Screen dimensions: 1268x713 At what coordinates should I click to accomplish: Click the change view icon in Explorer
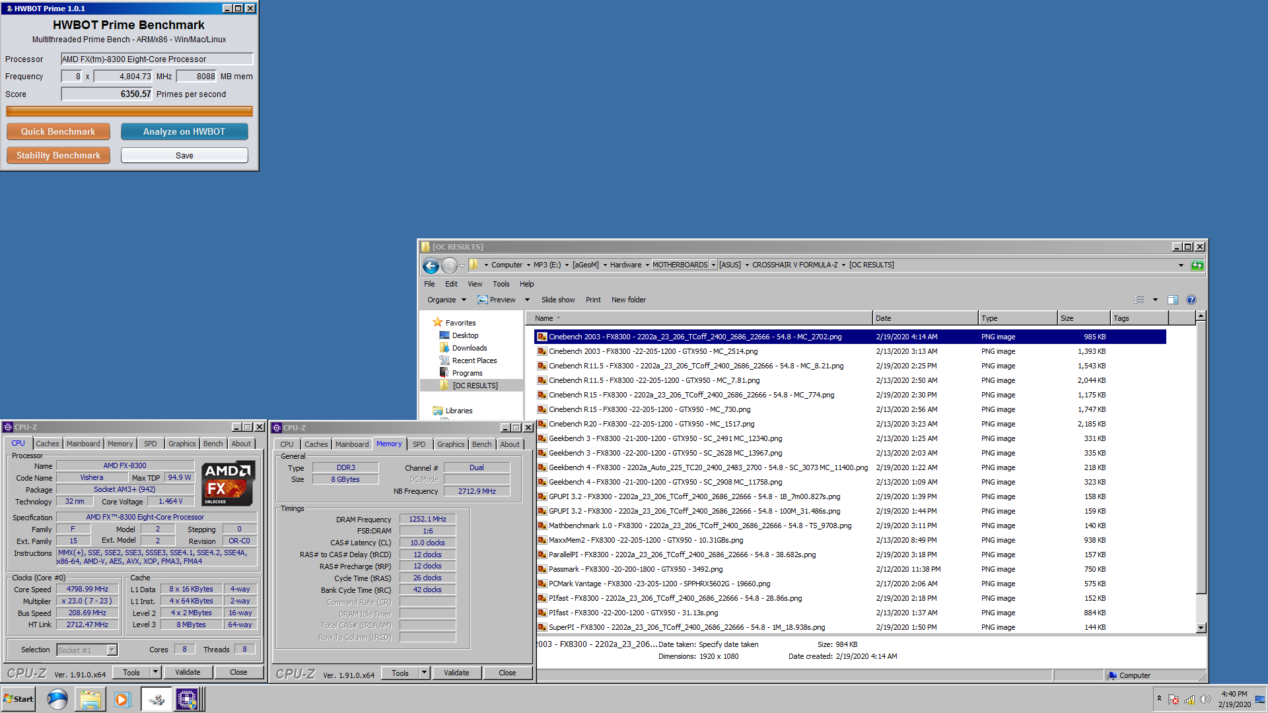[x=1139, y=300]
